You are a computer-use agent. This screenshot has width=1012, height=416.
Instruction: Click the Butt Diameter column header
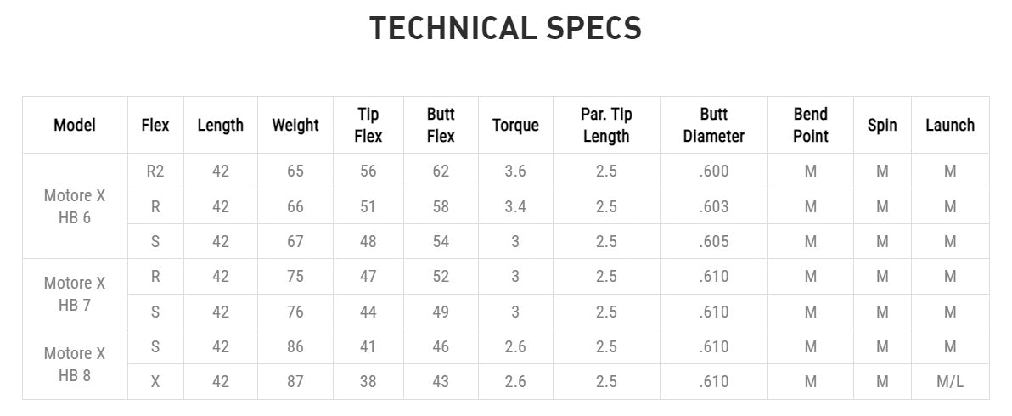pos(713,125)
